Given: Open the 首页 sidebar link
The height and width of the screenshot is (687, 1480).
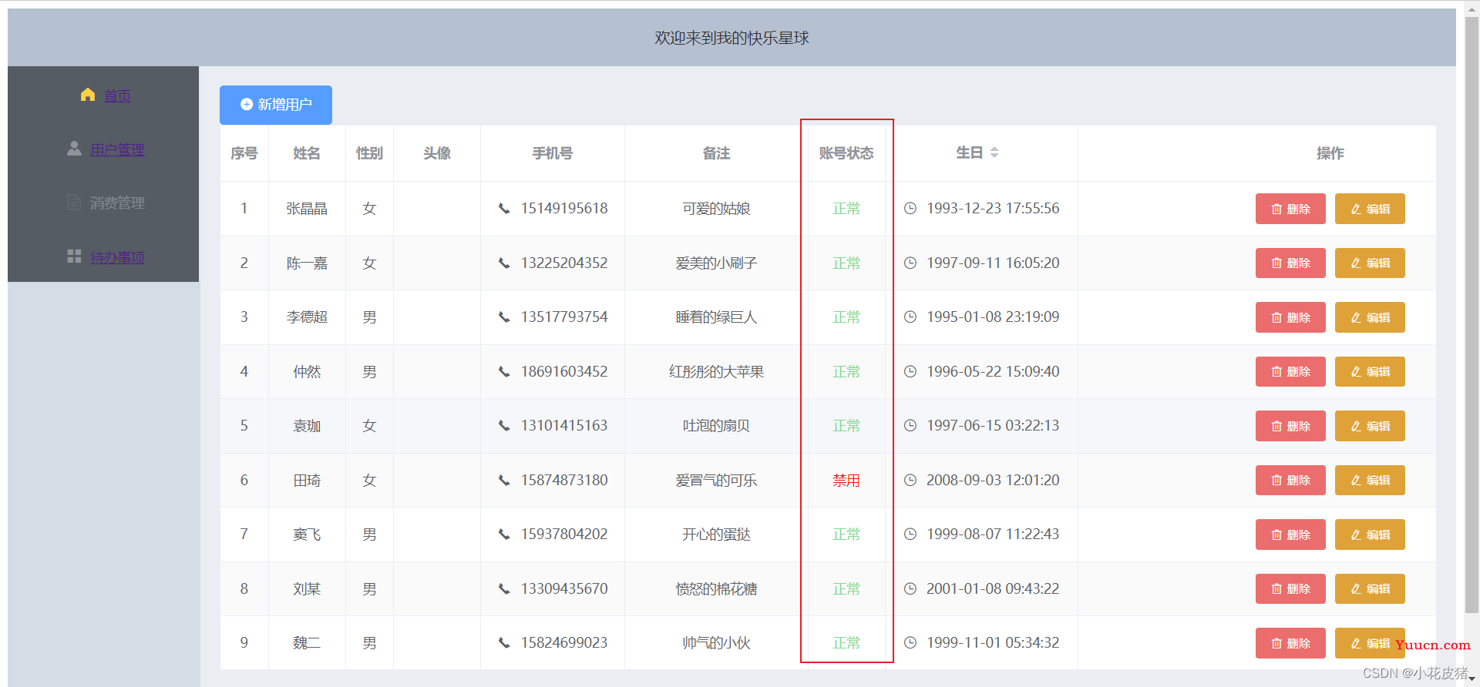Looking at the screenshot, I should (117, 96).
